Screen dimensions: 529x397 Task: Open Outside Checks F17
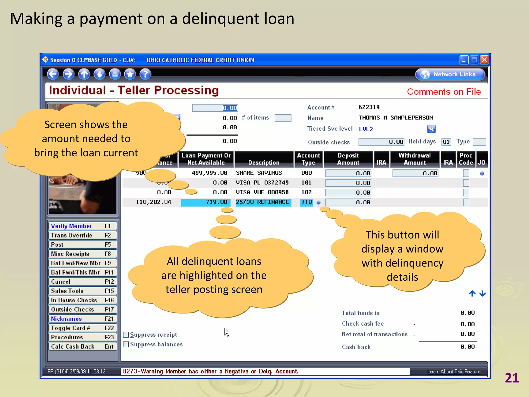83,309
